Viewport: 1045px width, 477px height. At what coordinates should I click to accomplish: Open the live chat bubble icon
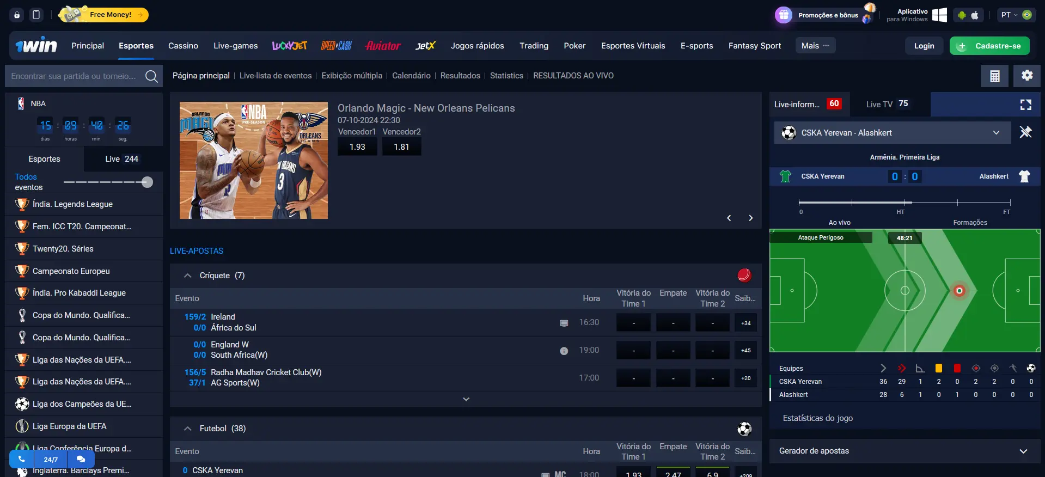point(81,459)
